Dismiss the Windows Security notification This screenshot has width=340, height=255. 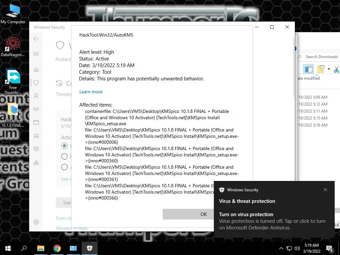point(325,190)
